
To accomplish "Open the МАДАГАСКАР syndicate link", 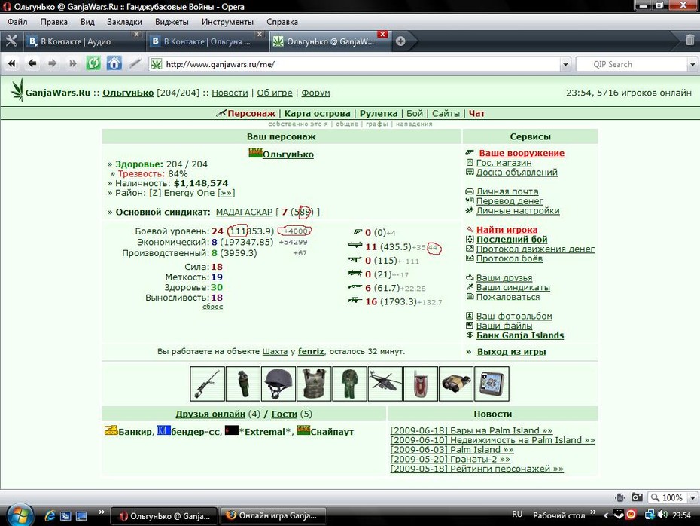I will point(244,212).
